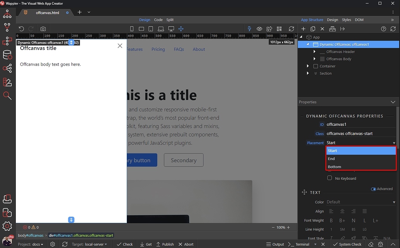Enable the No Keyboard checkbox

click(330, 178)
